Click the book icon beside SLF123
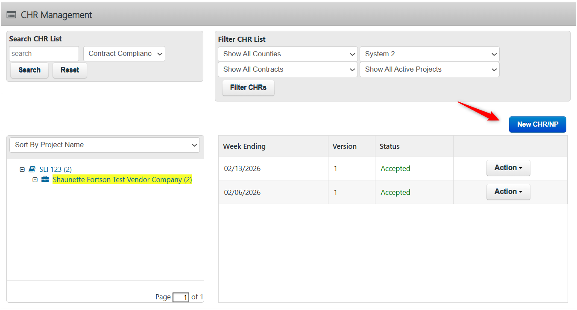Image resolution: width=577 pixels, height=310 pixels. [32, 169]
